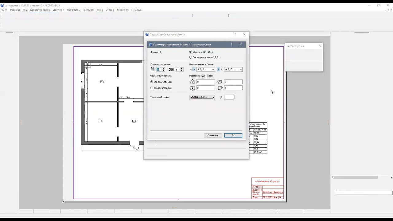This screenshot has height=221, width=393.
Task: Click the Однокімнатна квартира title block text
Action: [267, 181]
